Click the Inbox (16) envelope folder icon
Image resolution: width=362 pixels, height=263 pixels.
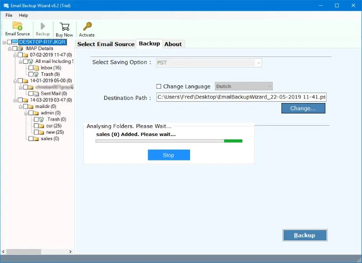36,68
